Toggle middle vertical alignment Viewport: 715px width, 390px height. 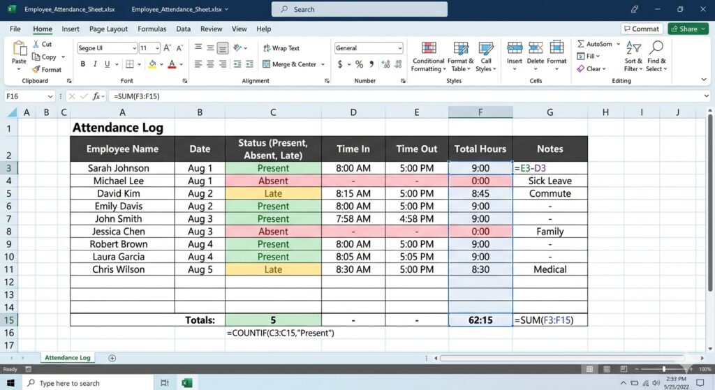(210, 48)
